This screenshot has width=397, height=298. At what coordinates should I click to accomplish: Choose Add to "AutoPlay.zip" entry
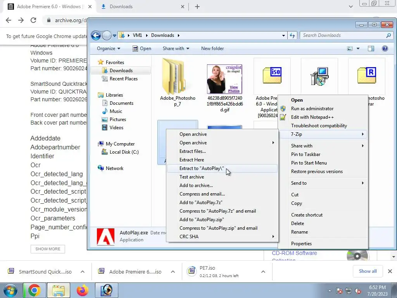click(222, 220)
